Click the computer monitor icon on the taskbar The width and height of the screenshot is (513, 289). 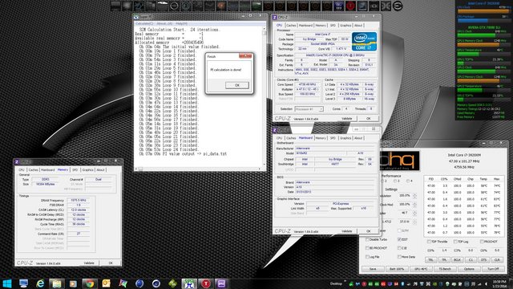pos(23,283)
